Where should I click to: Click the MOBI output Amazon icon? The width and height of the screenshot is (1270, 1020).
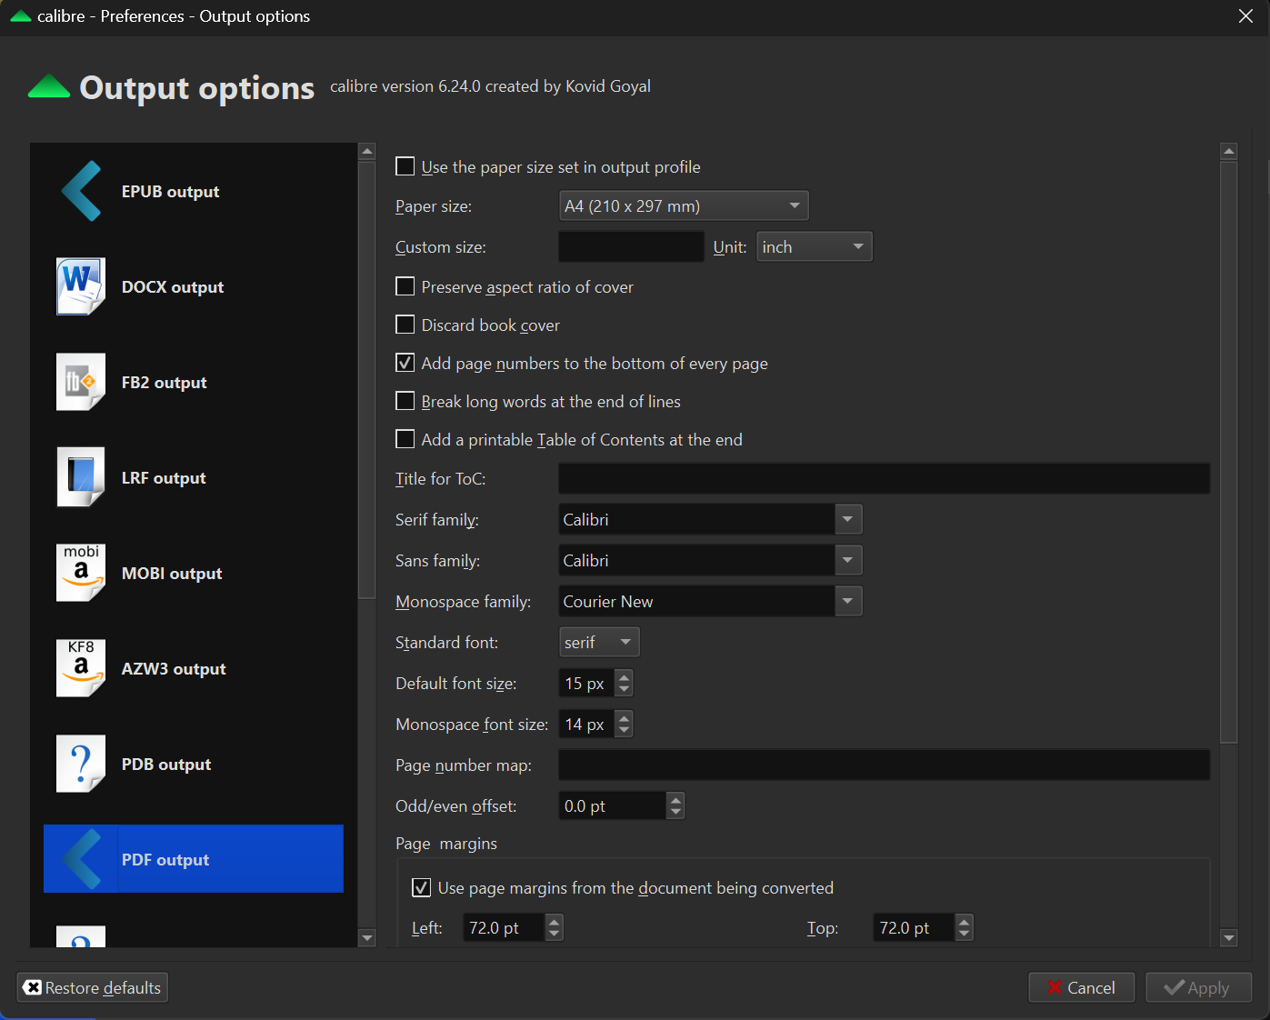81,573
